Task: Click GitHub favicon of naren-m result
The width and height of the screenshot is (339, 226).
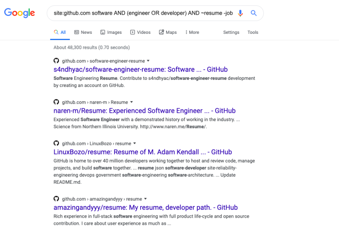Action: coord(56,102)
